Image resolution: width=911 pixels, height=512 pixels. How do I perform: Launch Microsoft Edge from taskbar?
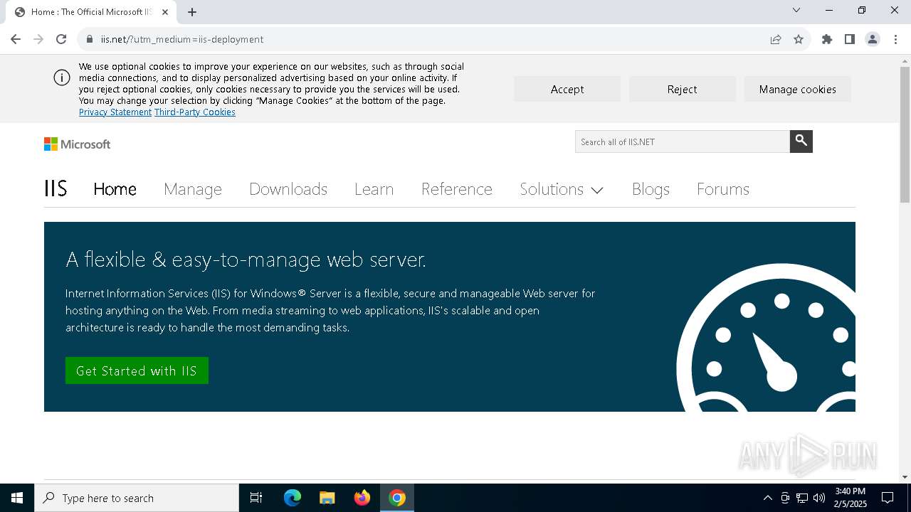tap(293, 498)
